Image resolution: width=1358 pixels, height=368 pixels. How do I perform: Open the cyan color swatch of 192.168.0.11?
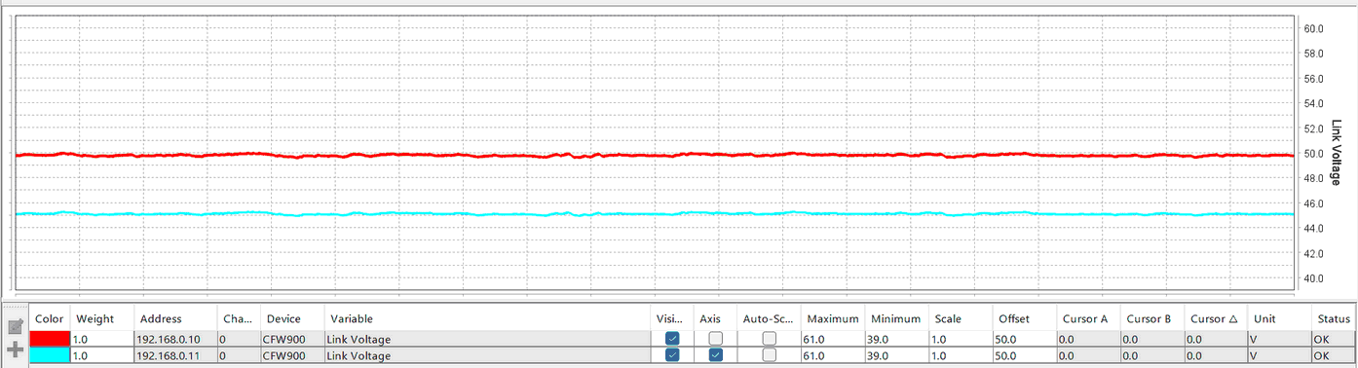tap(51, 355)
